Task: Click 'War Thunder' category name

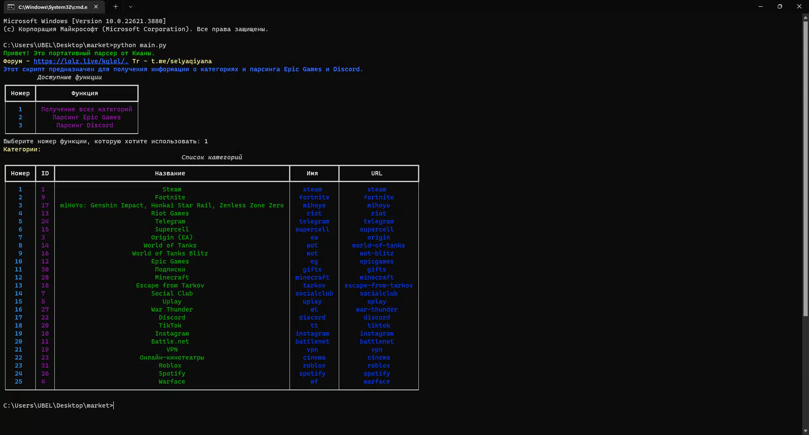Action: (172, 309)
